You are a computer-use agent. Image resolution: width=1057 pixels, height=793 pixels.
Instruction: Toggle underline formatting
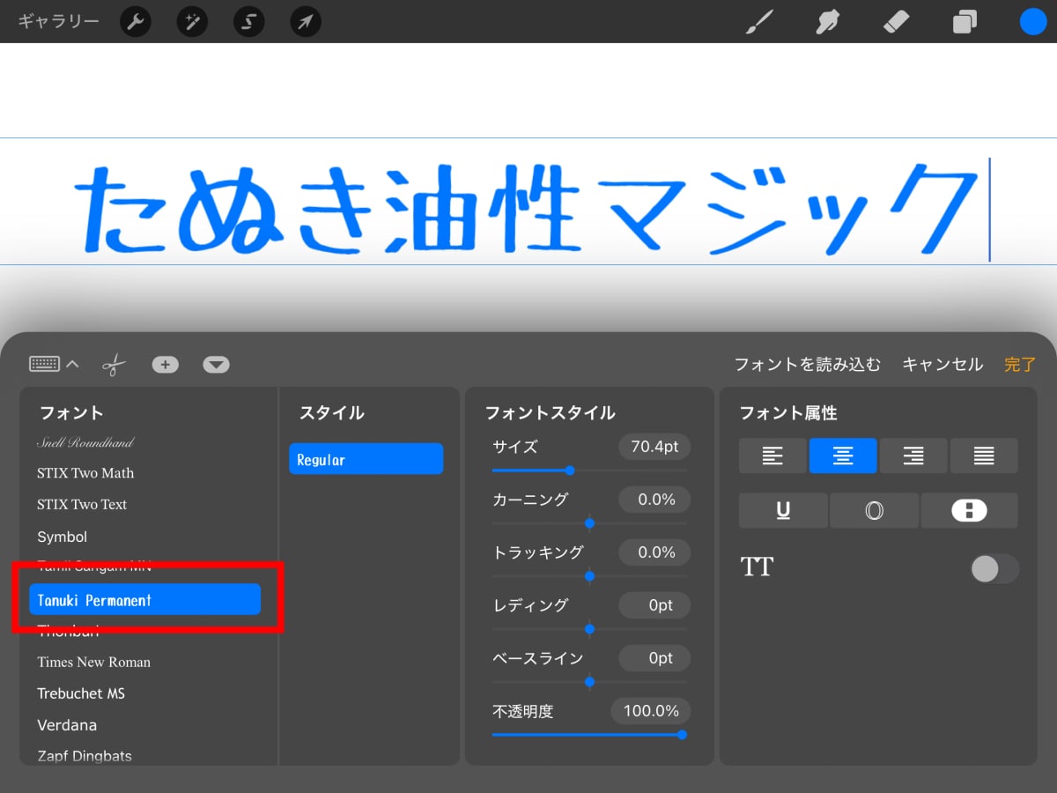pos(783,510)
